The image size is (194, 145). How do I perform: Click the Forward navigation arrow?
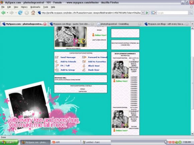point(12,13)
